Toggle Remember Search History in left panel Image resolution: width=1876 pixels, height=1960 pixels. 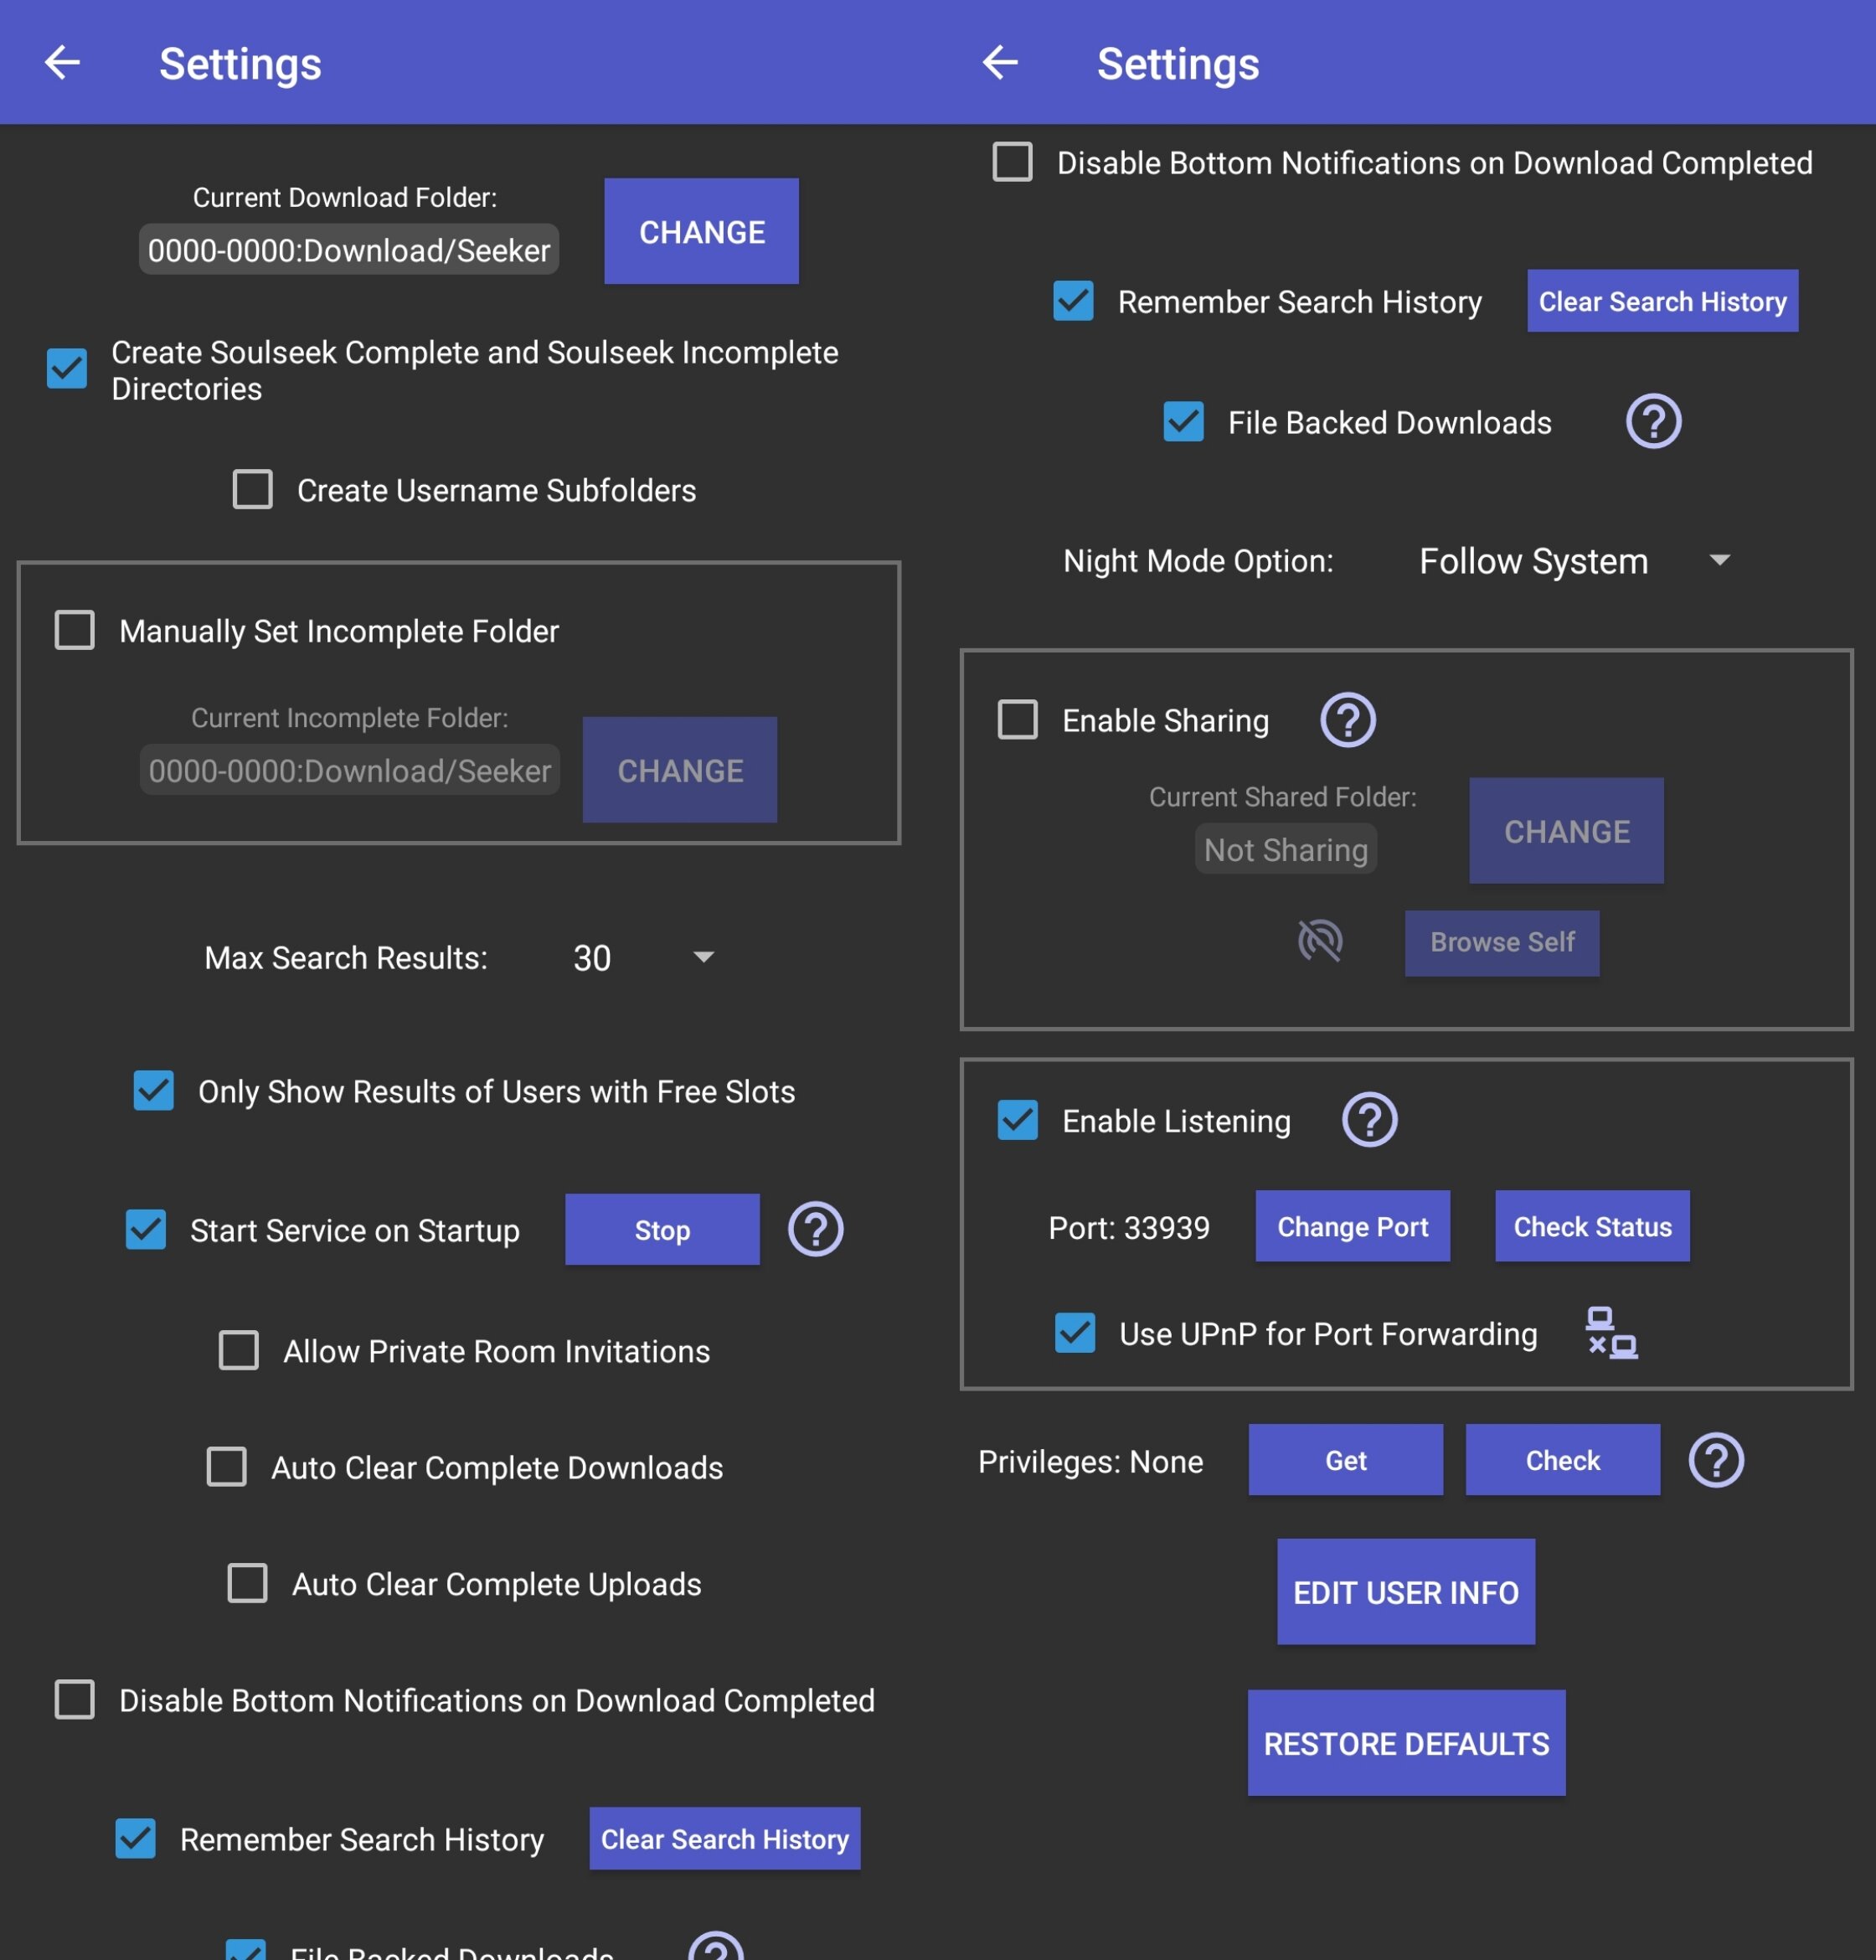point(136,1838)
